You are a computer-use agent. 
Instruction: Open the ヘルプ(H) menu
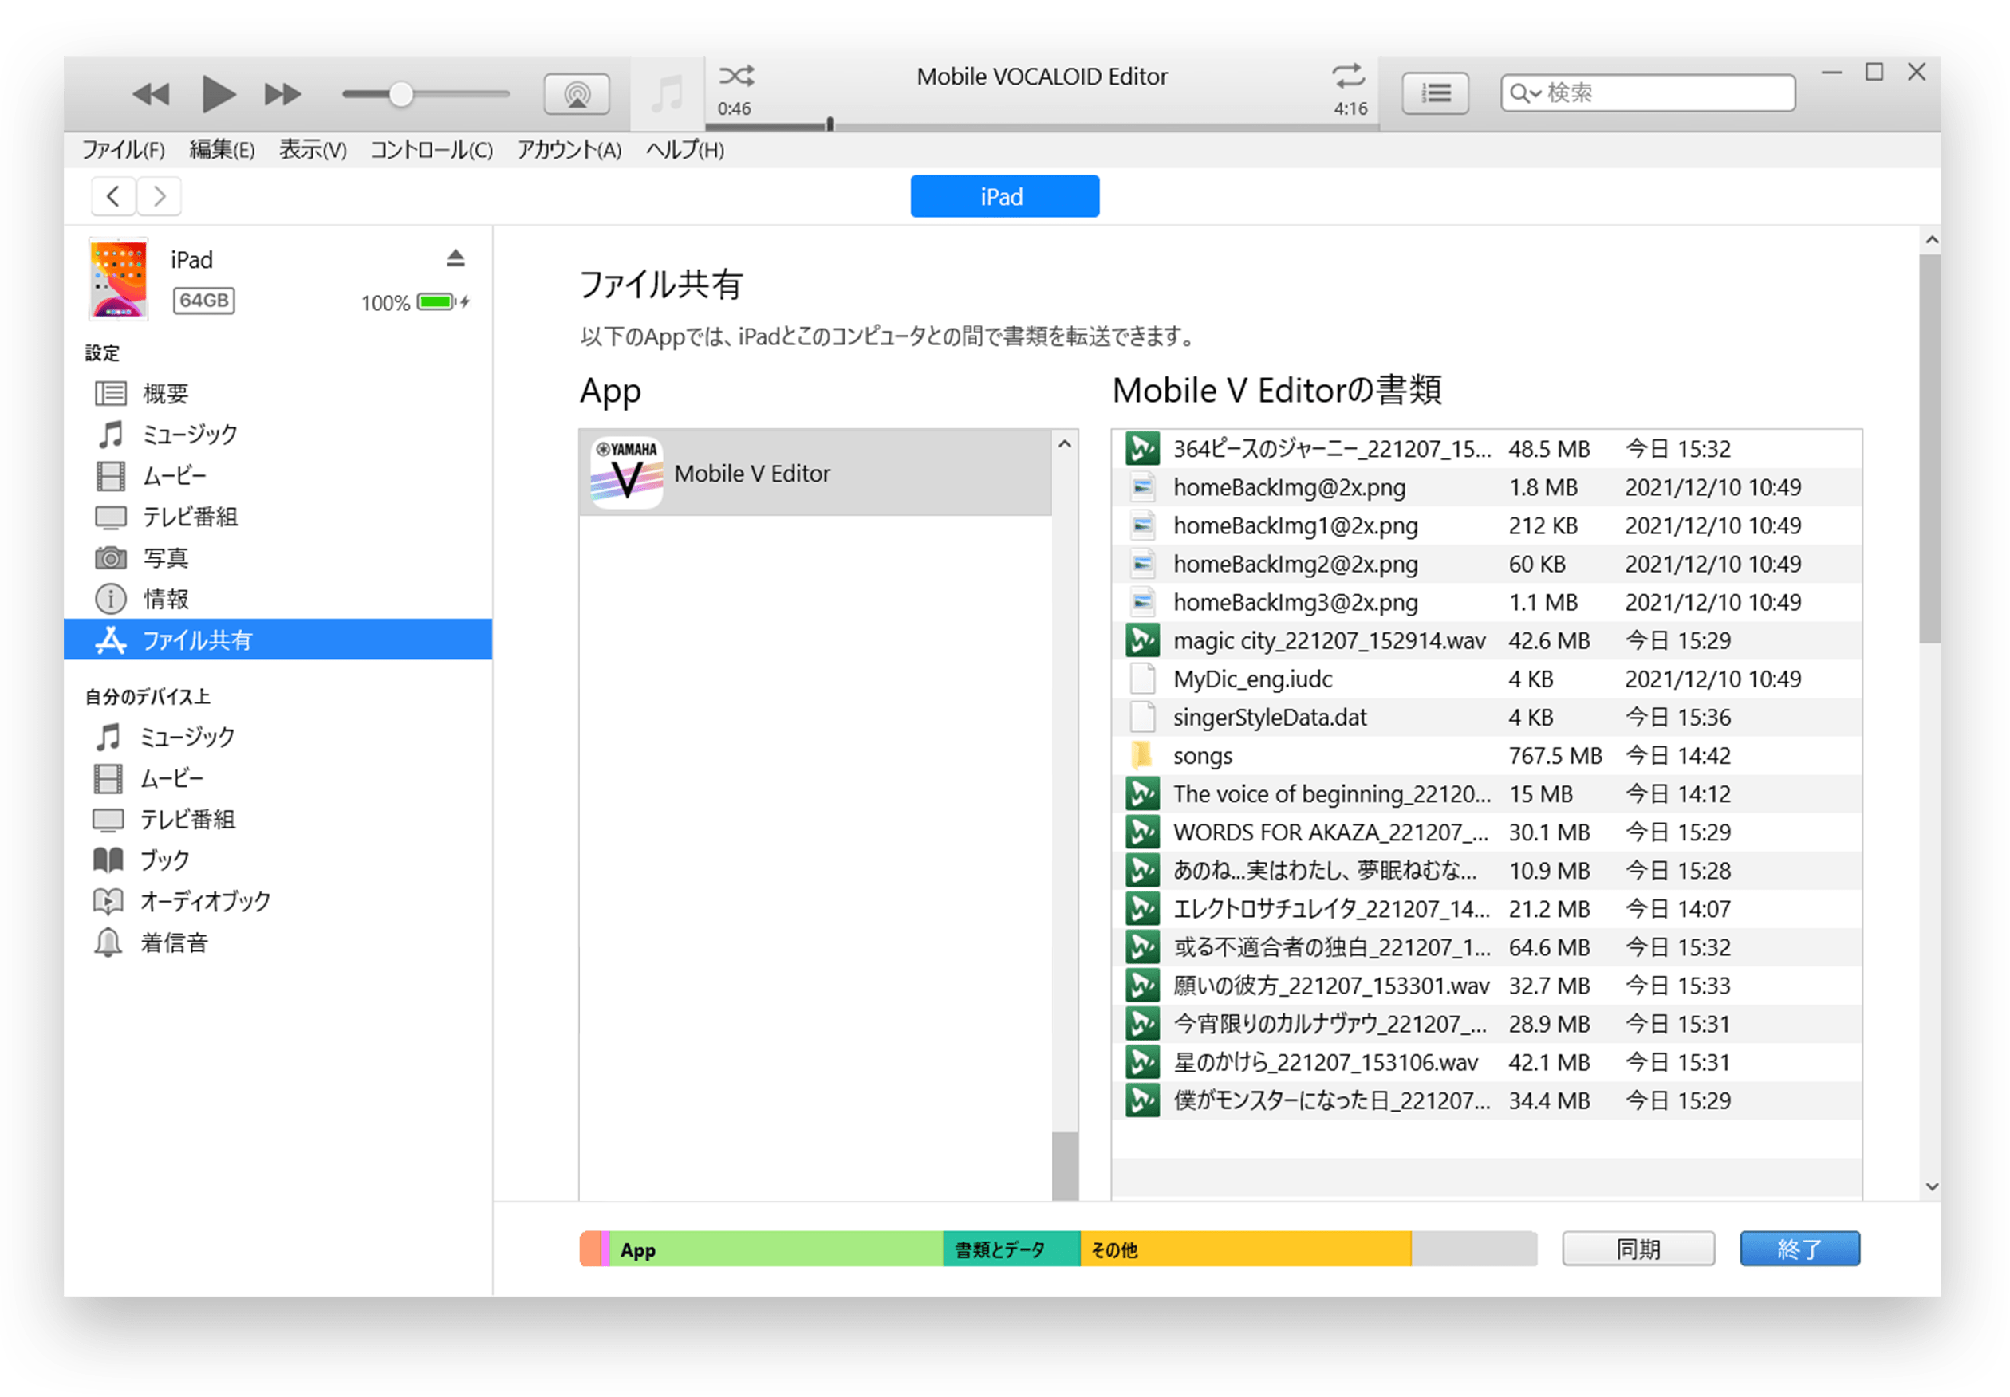pos(684,150)
